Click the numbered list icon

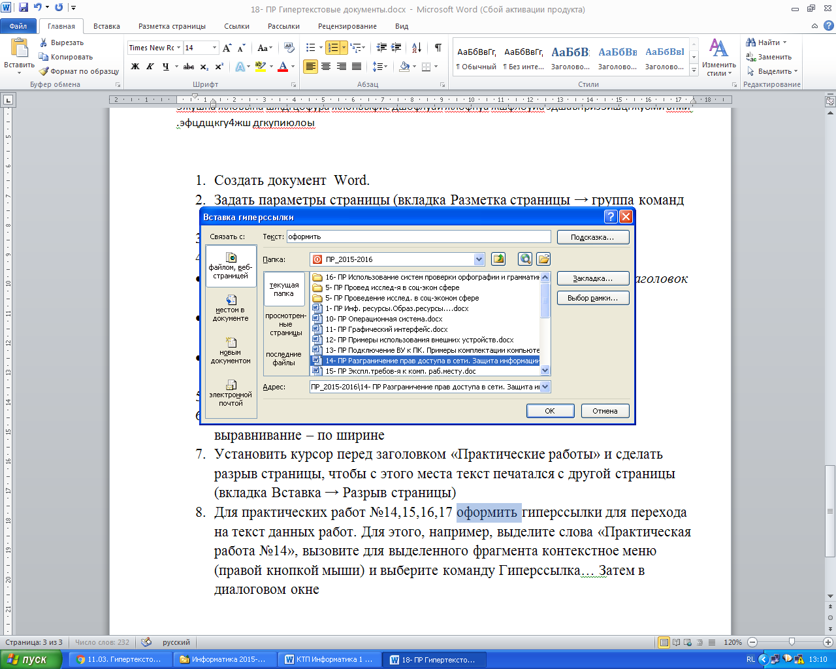332,48
